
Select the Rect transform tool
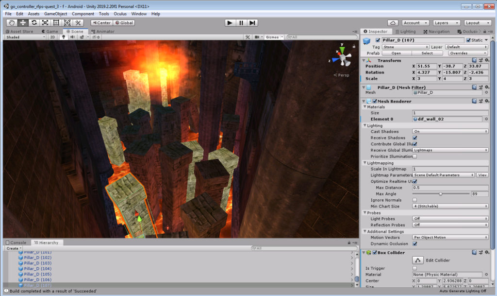56,23
